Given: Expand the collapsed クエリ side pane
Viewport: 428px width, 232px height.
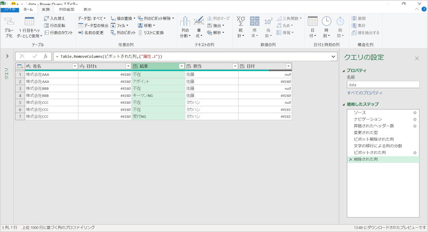Looking at the screenshot, I should (7, 55).
